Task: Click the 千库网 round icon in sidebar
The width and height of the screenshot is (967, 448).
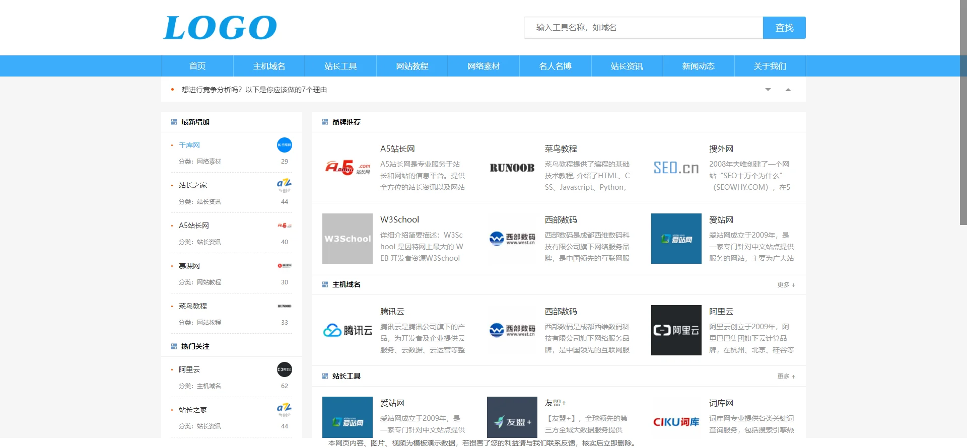Action: [x=285, y=145]
